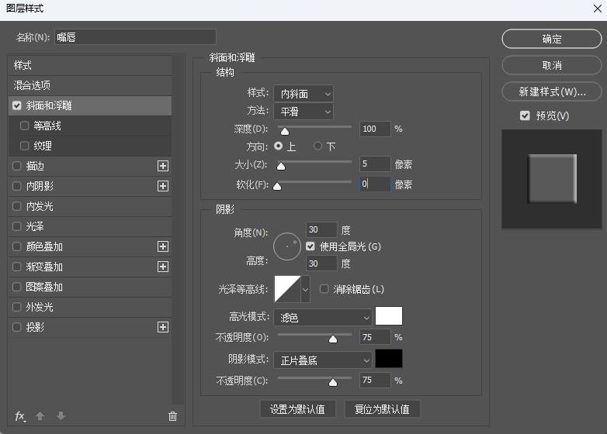Add another 描边 effect with plus icon
Viewport: 607px width, 434px height.
click(x=163, y=166)
